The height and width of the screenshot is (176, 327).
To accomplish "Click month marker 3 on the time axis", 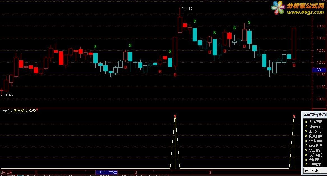I will 210,172.
